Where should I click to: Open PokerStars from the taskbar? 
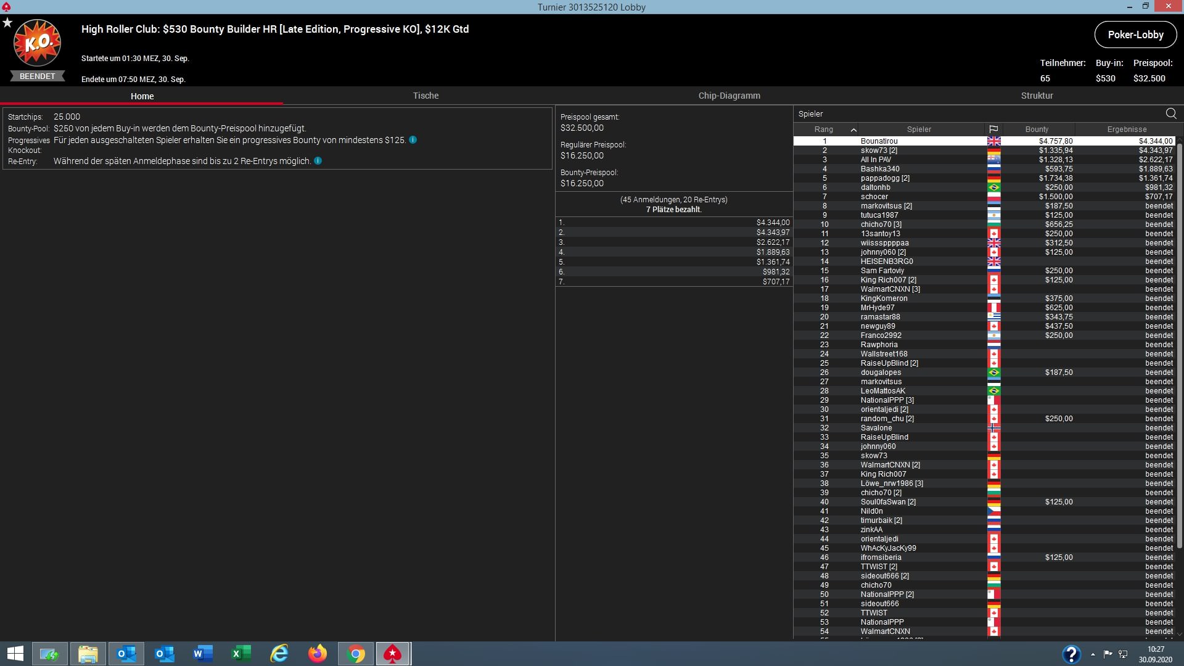point(393,654)
